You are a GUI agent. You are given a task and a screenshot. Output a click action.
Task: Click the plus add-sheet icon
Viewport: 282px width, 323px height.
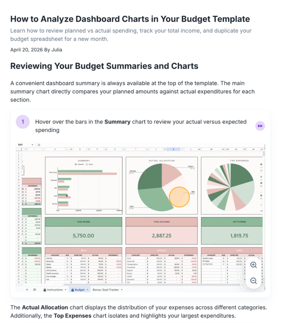pyautogui.click(x=27, y=289)
